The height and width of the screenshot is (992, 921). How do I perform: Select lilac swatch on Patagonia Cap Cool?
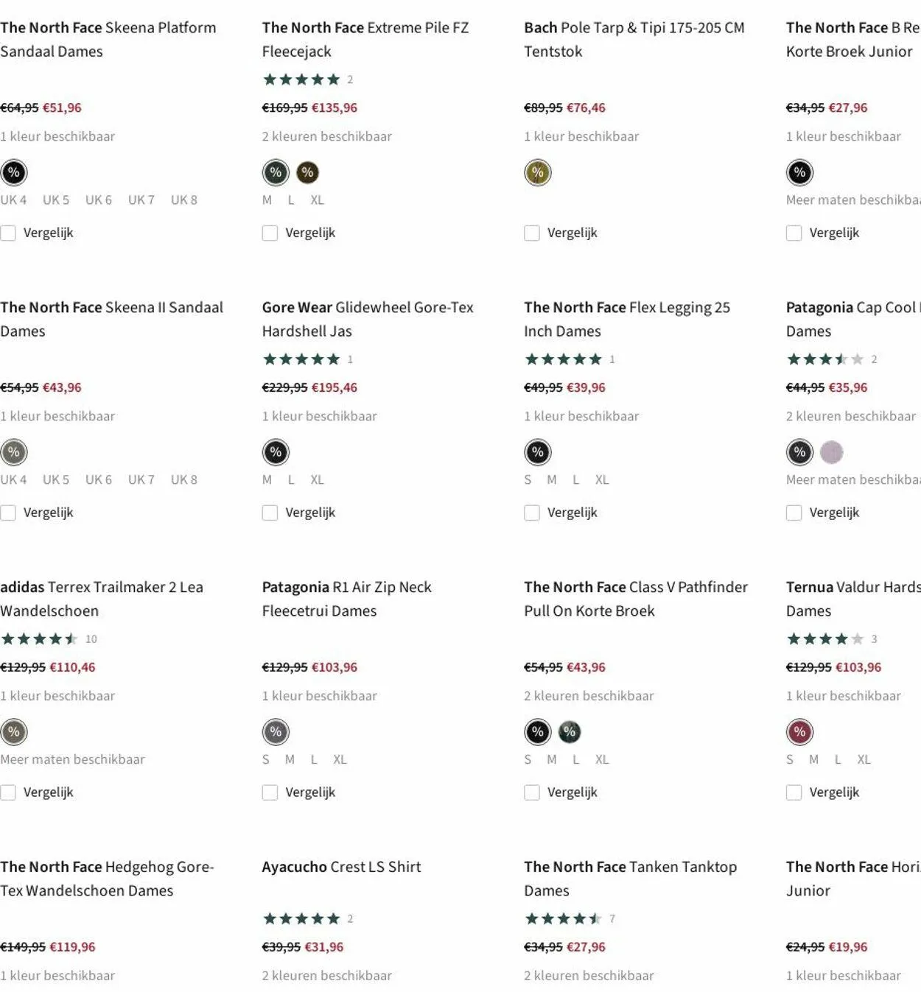tap(831, 452)
